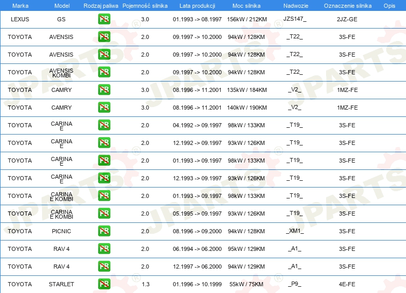
Task: Click the Marka column header
Action: coord(20,6)
